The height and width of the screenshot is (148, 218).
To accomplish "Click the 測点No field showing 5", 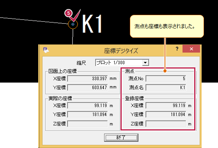I will [166, 79].
